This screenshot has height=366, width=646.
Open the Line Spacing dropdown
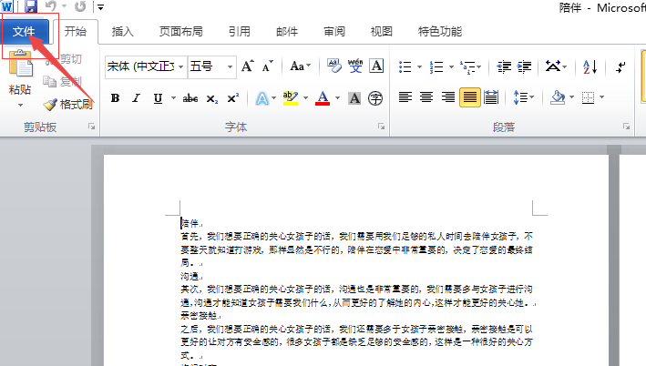[524, 97]
